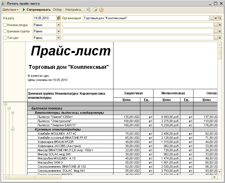Click the Закупочная column header
225x183 pixels.
[133, 93]
